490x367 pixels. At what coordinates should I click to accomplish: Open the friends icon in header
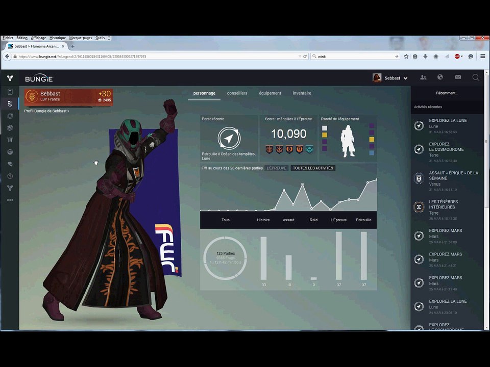pos(423,77)
